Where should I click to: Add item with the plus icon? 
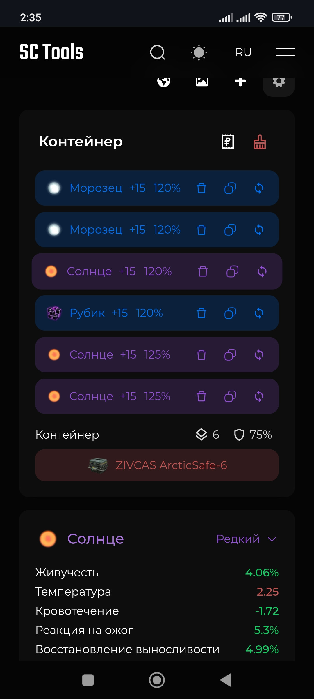[x=240, y=82]
